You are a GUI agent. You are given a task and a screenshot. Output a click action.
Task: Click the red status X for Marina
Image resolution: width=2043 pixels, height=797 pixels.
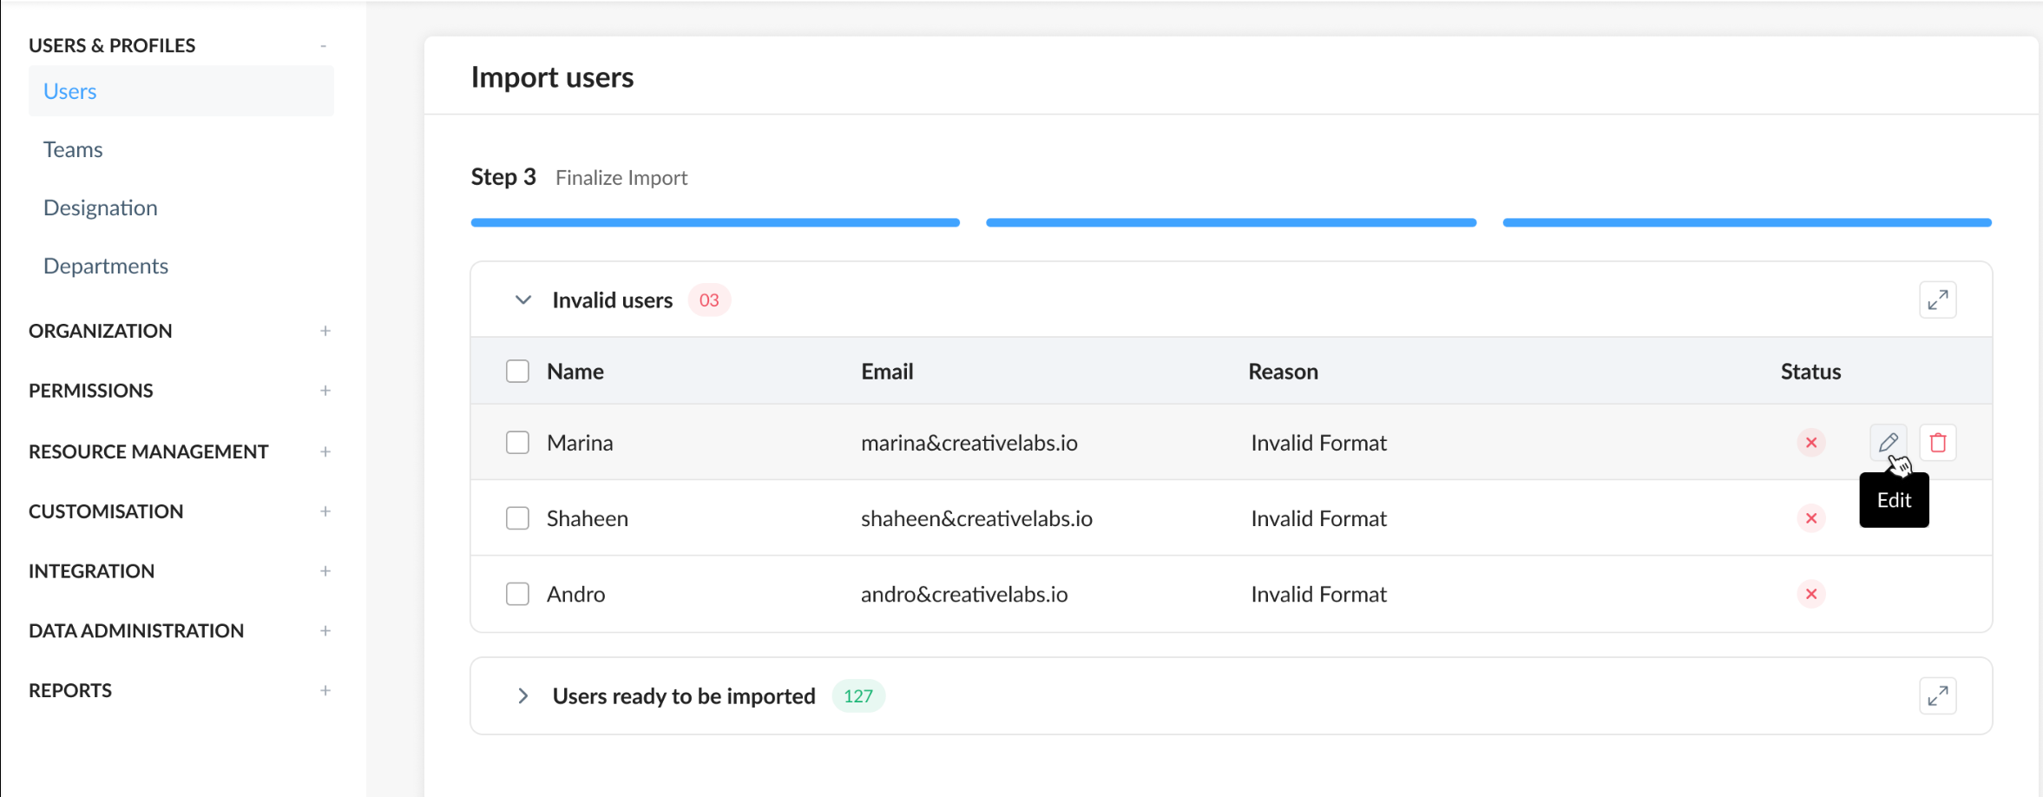pyautogui.click(x=1811, y=443)
